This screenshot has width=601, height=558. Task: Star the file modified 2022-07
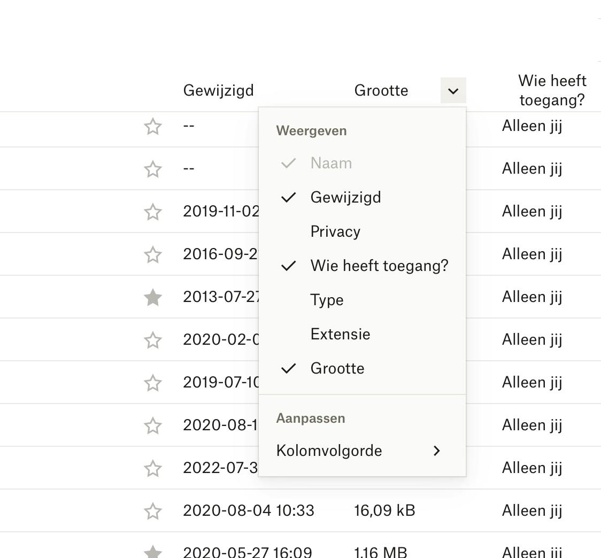tap(153, 468)
